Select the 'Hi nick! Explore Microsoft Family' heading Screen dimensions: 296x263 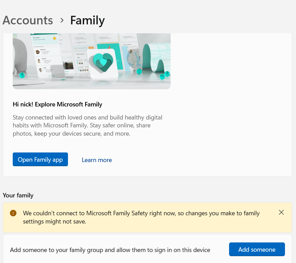coord(57,104)
